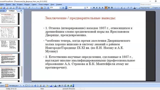Screen dimensions: 160x90
Task: Click the Dash Style icon
Action: click(x=62, y=85)
